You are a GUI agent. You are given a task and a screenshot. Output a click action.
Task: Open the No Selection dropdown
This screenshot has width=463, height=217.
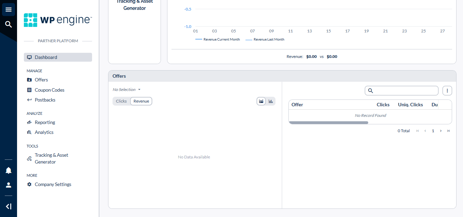[x=126, y=90]
